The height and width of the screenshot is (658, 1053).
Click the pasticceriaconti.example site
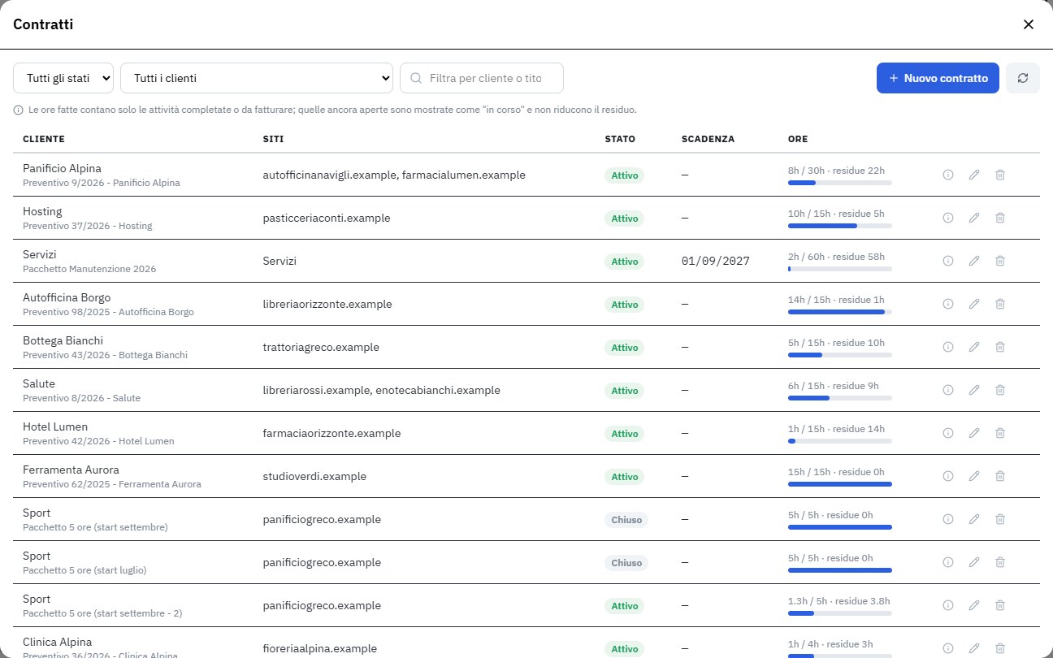pos(327,219)
